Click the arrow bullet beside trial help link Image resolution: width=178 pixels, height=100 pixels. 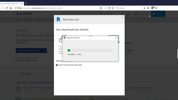point(57,65)
